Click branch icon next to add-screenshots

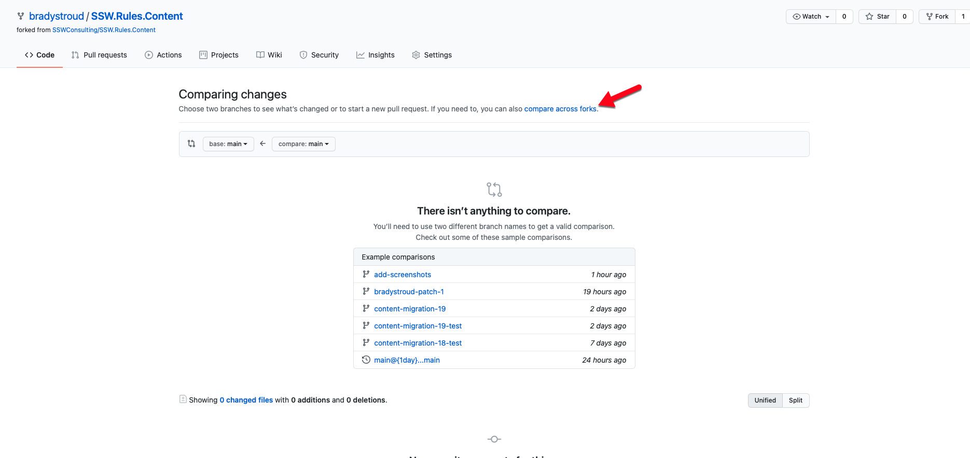click(366, 274)
